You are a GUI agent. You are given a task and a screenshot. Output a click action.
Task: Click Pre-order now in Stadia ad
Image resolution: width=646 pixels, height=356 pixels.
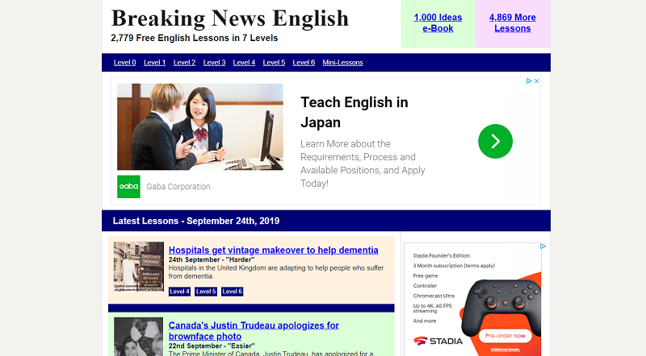point(505,336)
